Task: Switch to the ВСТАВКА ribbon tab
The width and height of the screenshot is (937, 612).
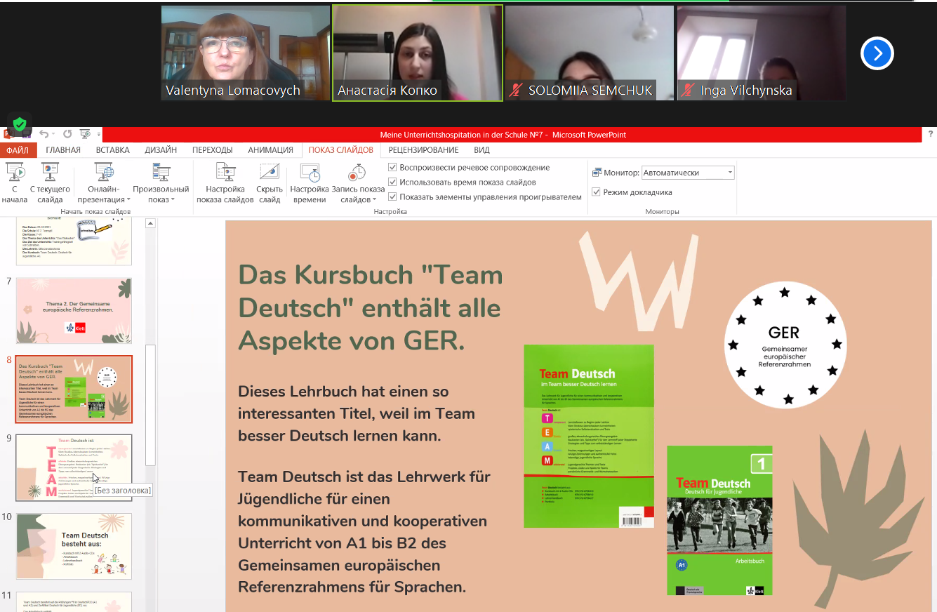Action: point(113,150)
